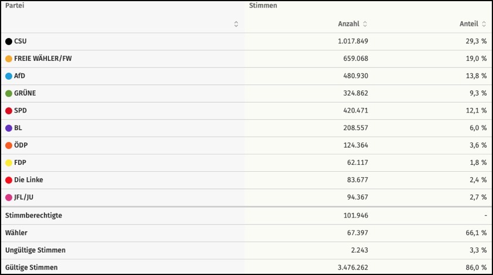Select the Anteil column header
This screenshot has height=275, width=493.
coord(468,24)
